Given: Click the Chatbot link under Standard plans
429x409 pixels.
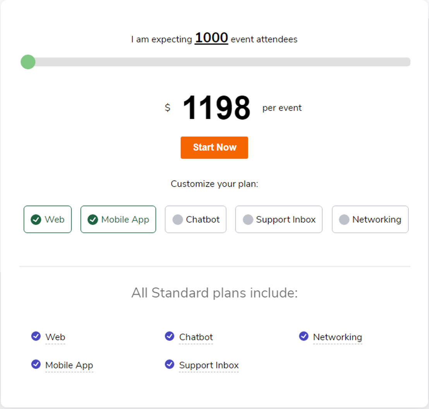Looking at the screenshot, I should (x=196, y=337).
